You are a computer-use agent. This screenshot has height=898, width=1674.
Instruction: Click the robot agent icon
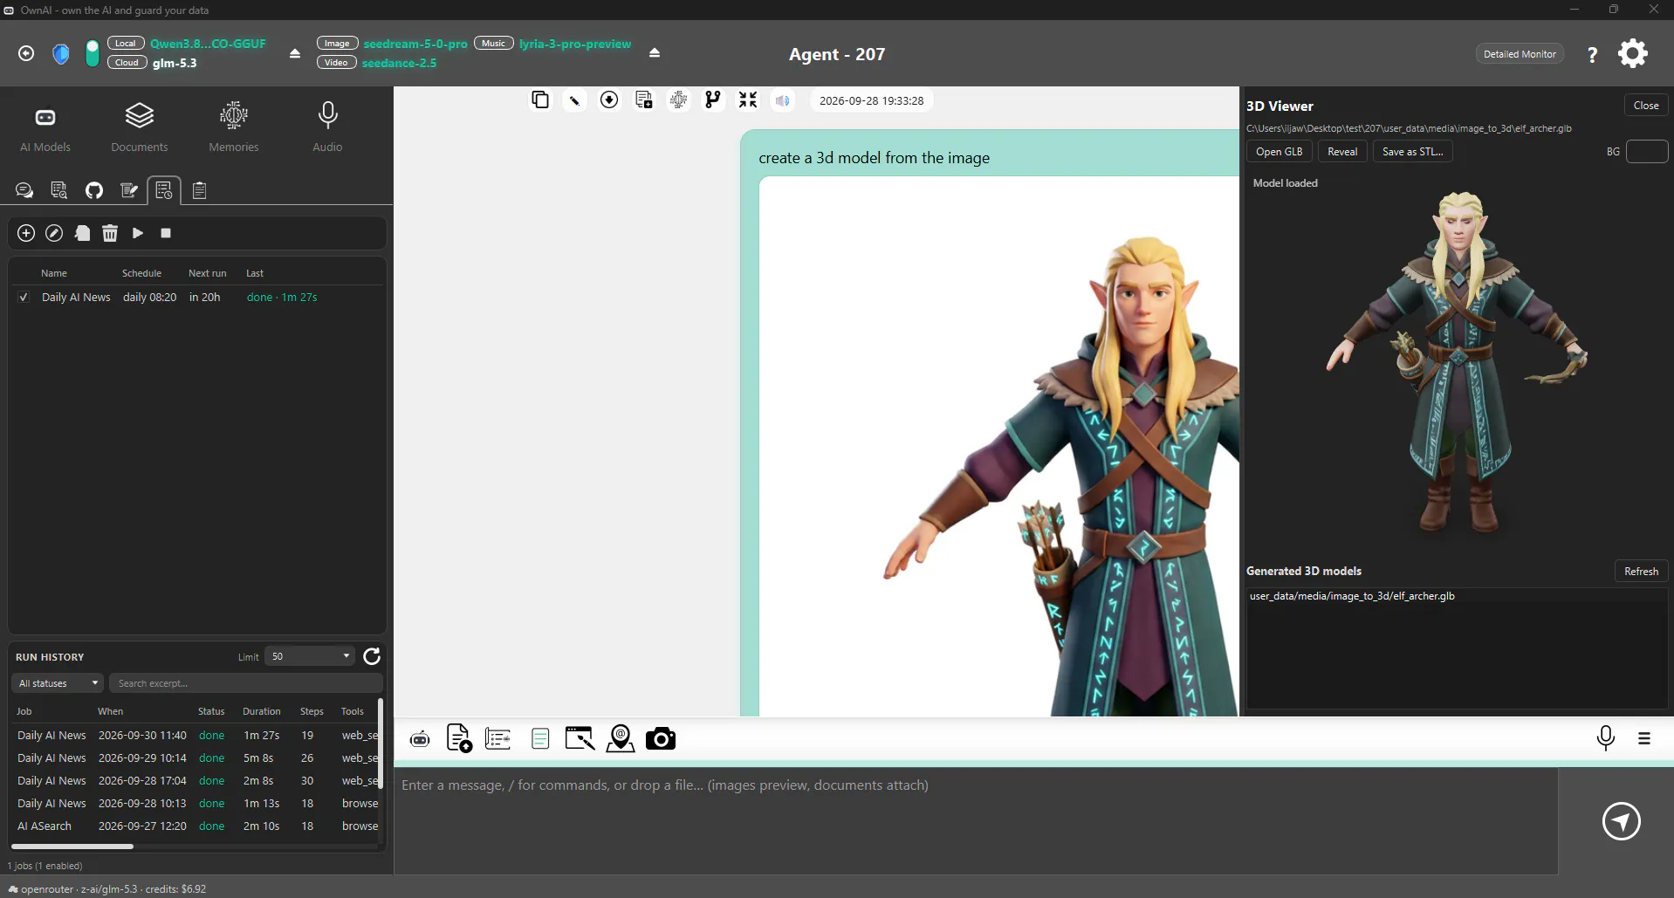(x=420, y=739)
